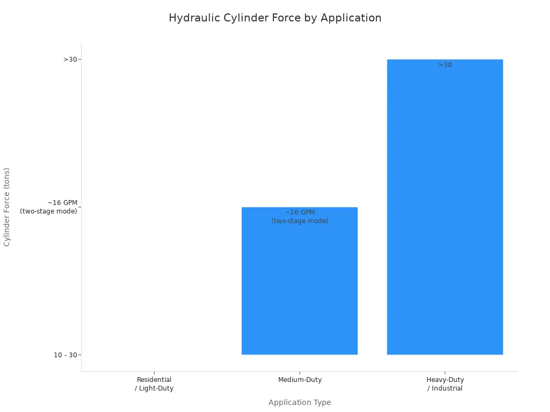Select the Heavy-Duty / Industrial blue bar
The image size is (550, 412).
[445, 207]
